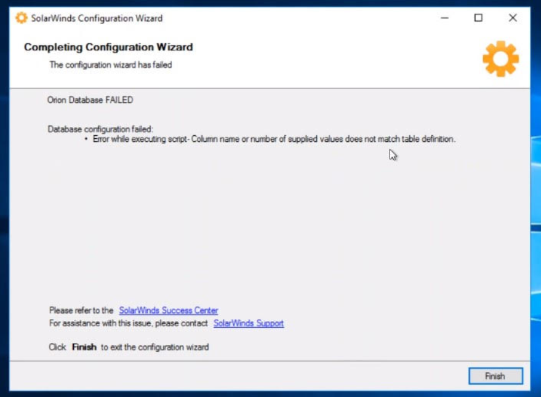Screen dimensions: 541x397
Task: Close the SolarWinds Configuration Wizard window
Action: point(513,18)
